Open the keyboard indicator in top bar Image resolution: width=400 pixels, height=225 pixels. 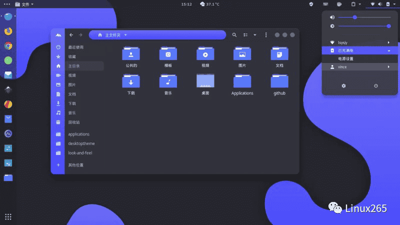tap(325, 4)
